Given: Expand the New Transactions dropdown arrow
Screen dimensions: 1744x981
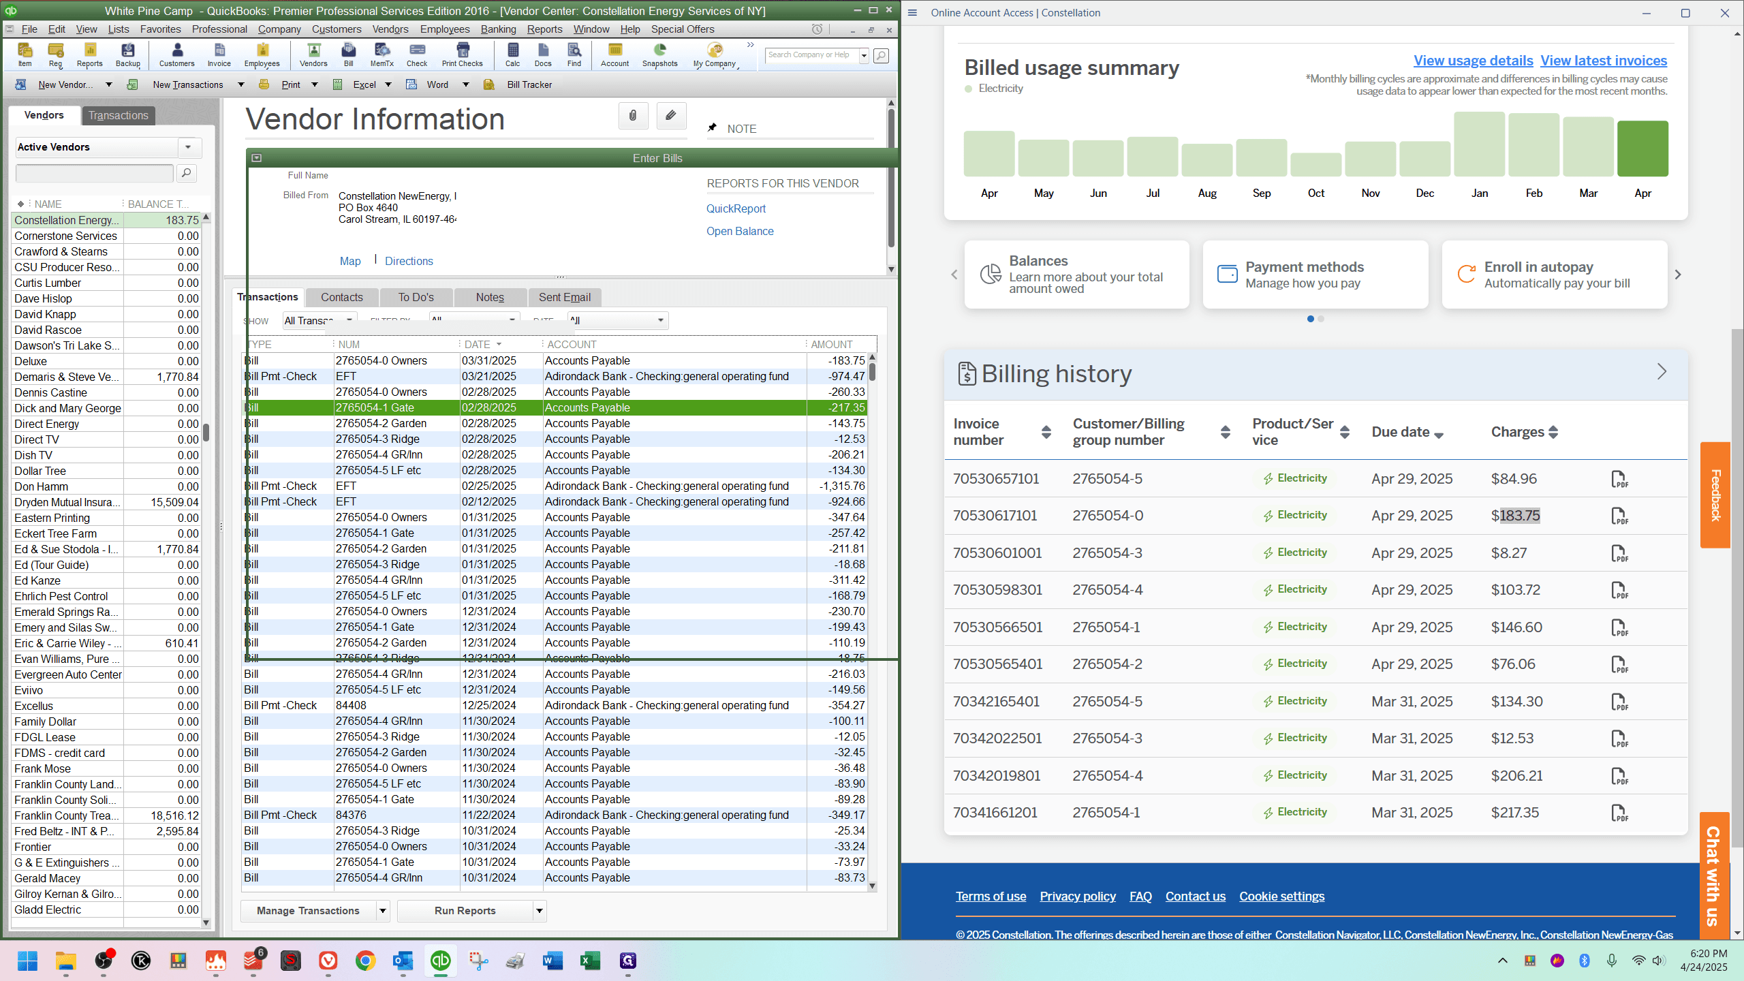Looking at the screenshot, I should (240, 84).
